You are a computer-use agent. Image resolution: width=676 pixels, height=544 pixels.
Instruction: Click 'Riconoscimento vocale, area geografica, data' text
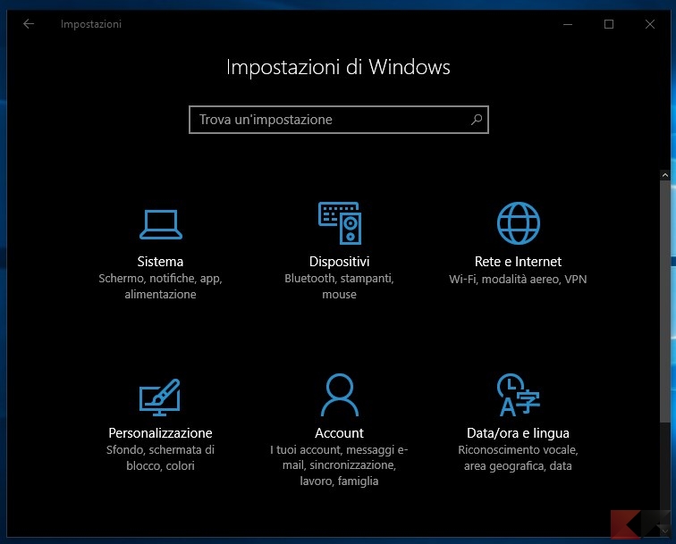(518, 458)
